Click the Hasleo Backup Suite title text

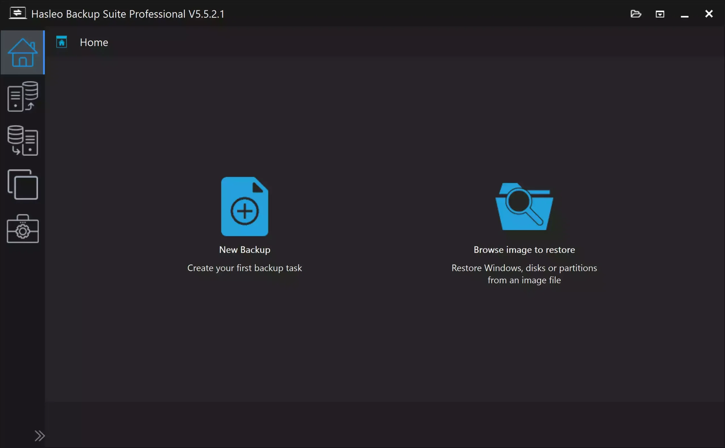(128, 14)
